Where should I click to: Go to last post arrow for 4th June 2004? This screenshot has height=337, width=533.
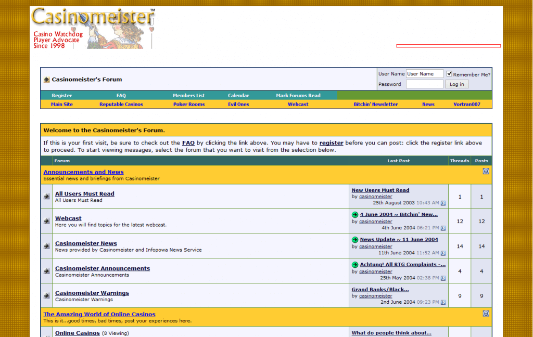click(443, 228)
